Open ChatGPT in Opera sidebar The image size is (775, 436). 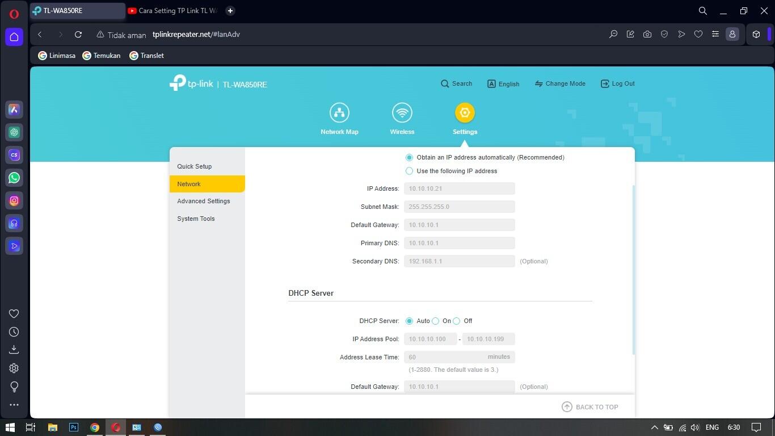14,132
